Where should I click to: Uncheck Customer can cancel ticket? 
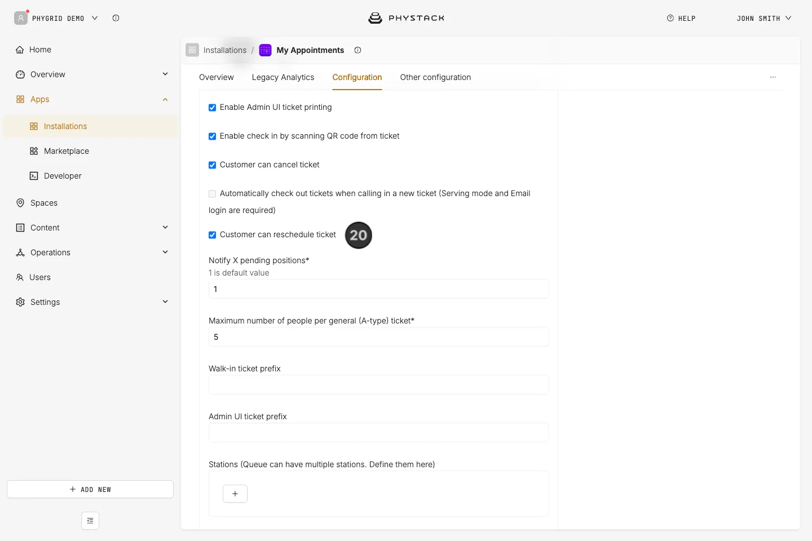pyautogui.click(x=212, y=165)
